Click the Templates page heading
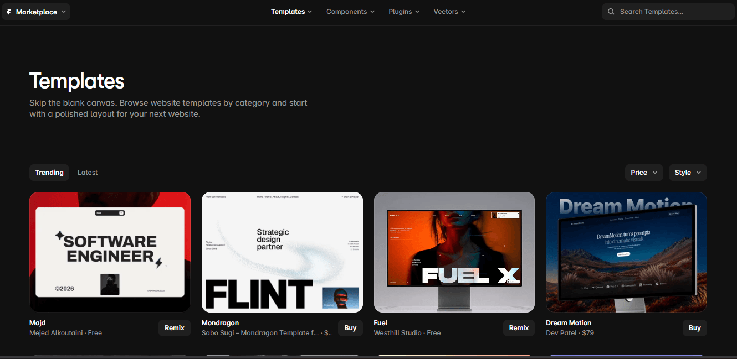The height and width of the screenshot is (359, 737). tap(77, 81)
